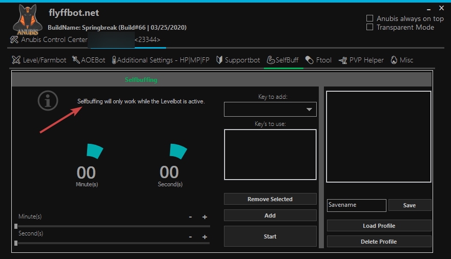Increase Minute(s) with the plus button
Screen dimensions: 451x259
204,217
